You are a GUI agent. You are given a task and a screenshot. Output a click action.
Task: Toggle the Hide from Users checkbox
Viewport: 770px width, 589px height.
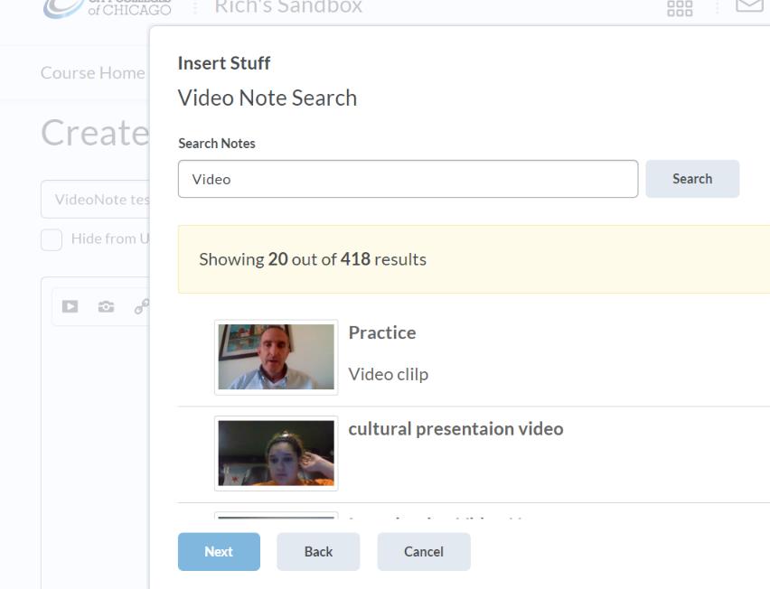coord(52,239)
